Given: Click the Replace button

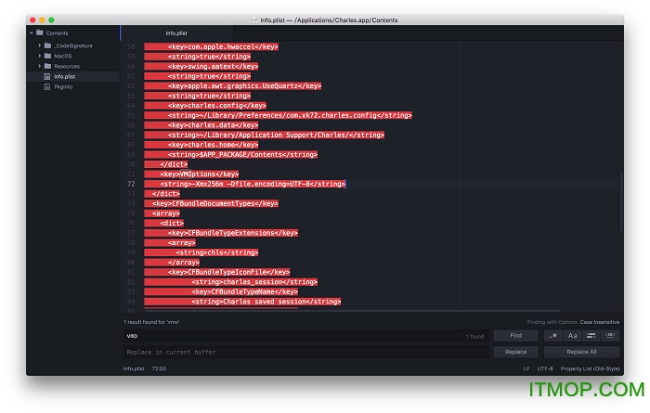Looking at the screenshot, I should [515, 352].
